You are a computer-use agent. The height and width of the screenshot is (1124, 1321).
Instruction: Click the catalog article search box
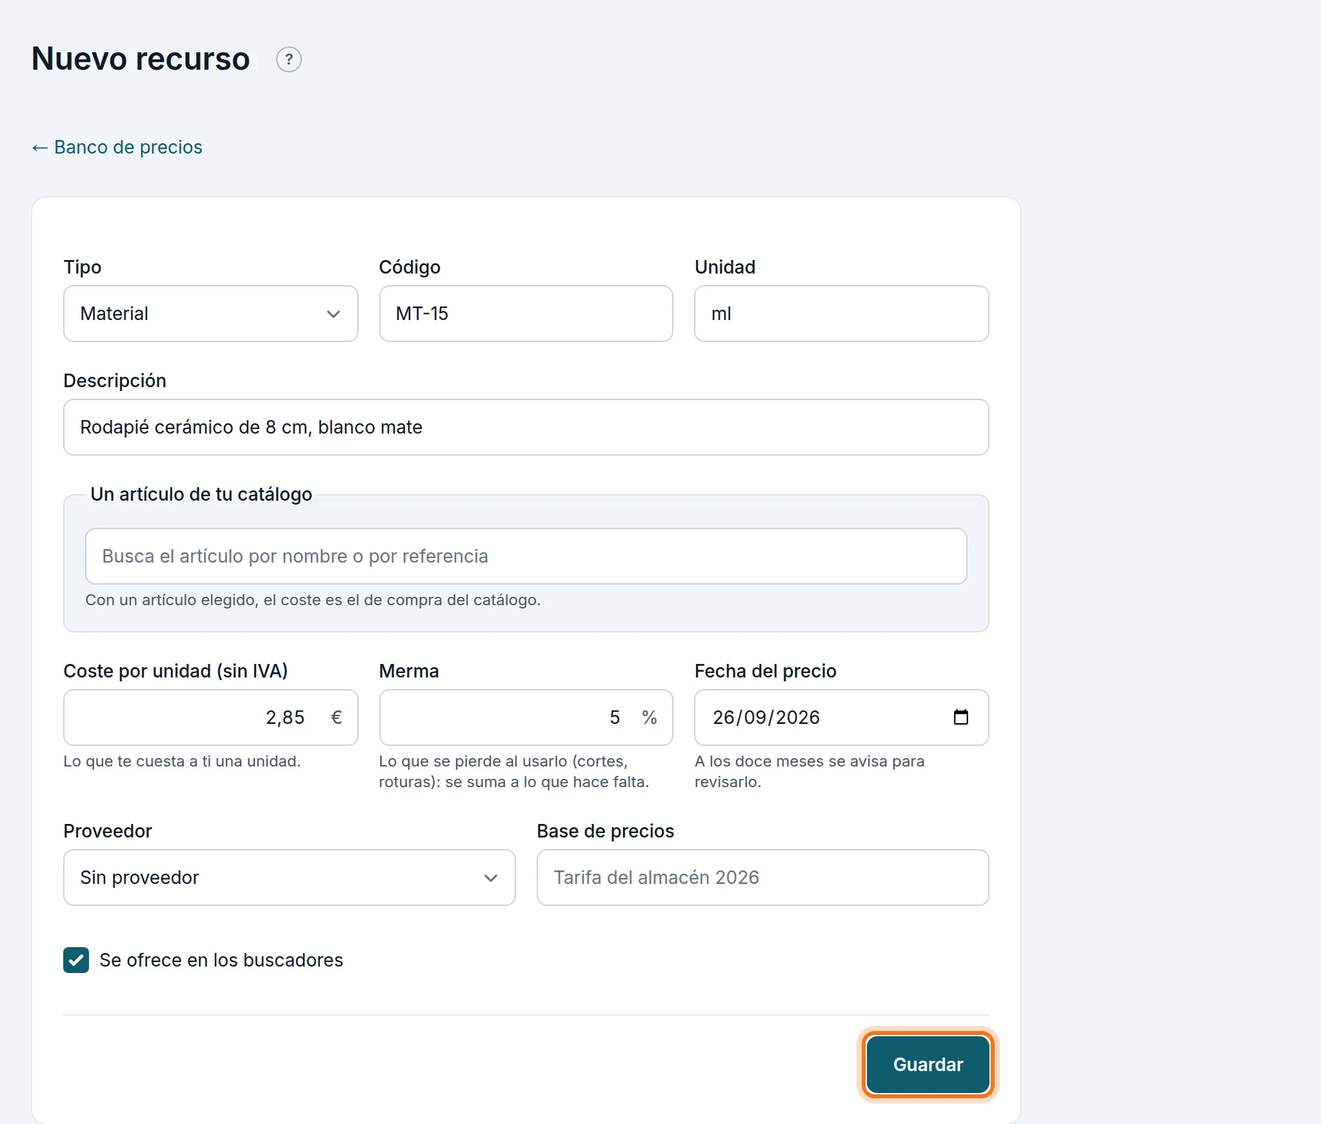click(x=526, y=556)
